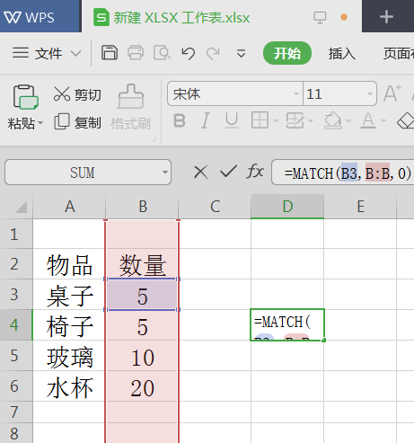Open the SUM name box dropdown

click(x=164, y=173)
